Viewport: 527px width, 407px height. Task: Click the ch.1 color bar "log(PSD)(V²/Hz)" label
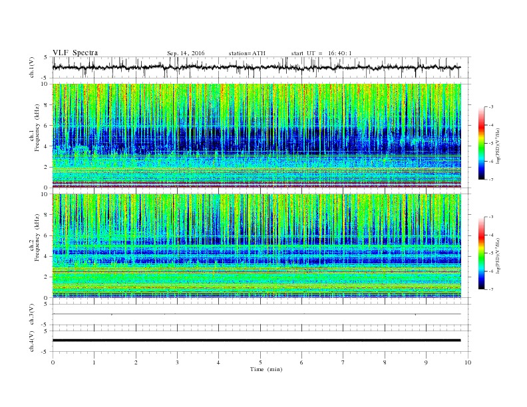498,145
